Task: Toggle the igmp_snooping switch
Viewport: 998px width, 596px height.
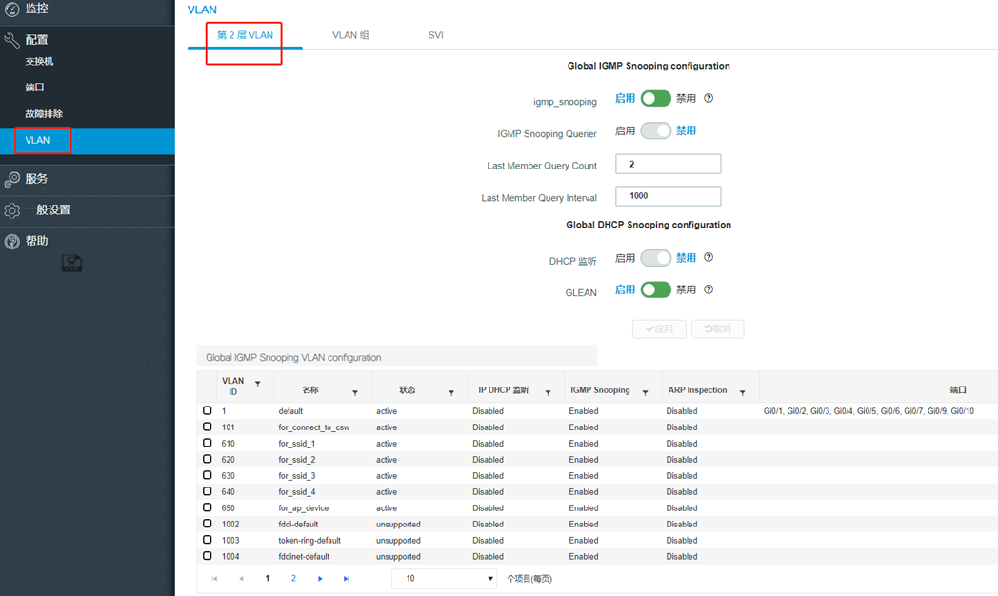Action: point(655,99)
